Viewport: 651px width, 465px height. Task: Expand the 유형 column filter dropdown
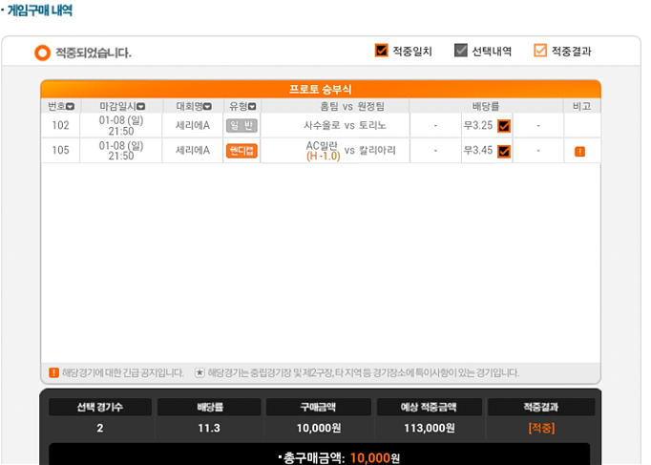click(x=252, y=107)
